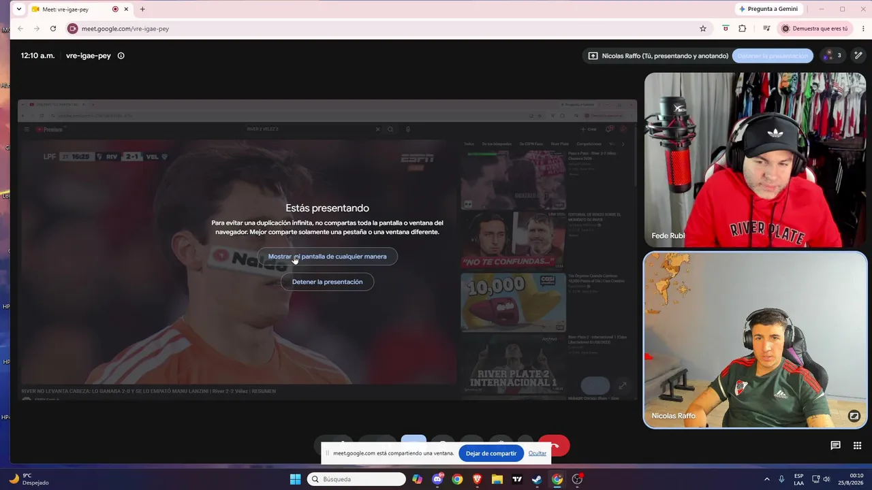Open TradingView from the taskbar
This screenshot has width=872, height=490.
(517, 479)
